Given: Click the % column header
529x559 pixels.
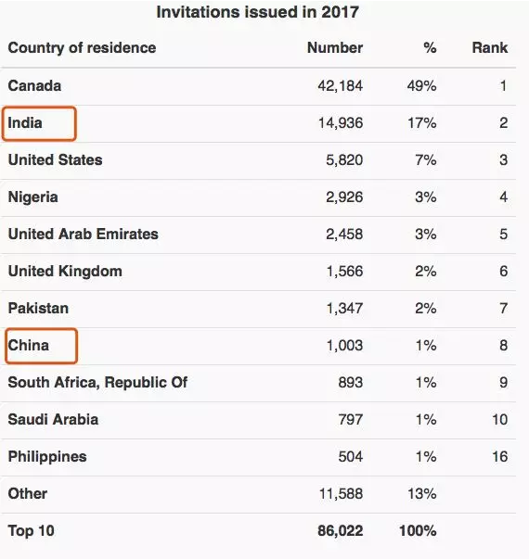Looking at the screenshot, I should (x=430, y=48).
